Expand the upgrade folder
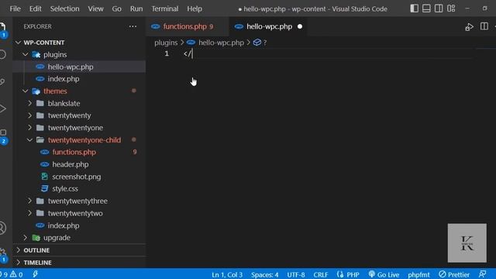The width and height of the screenshot is (496, 279). [x=26, y=238]
